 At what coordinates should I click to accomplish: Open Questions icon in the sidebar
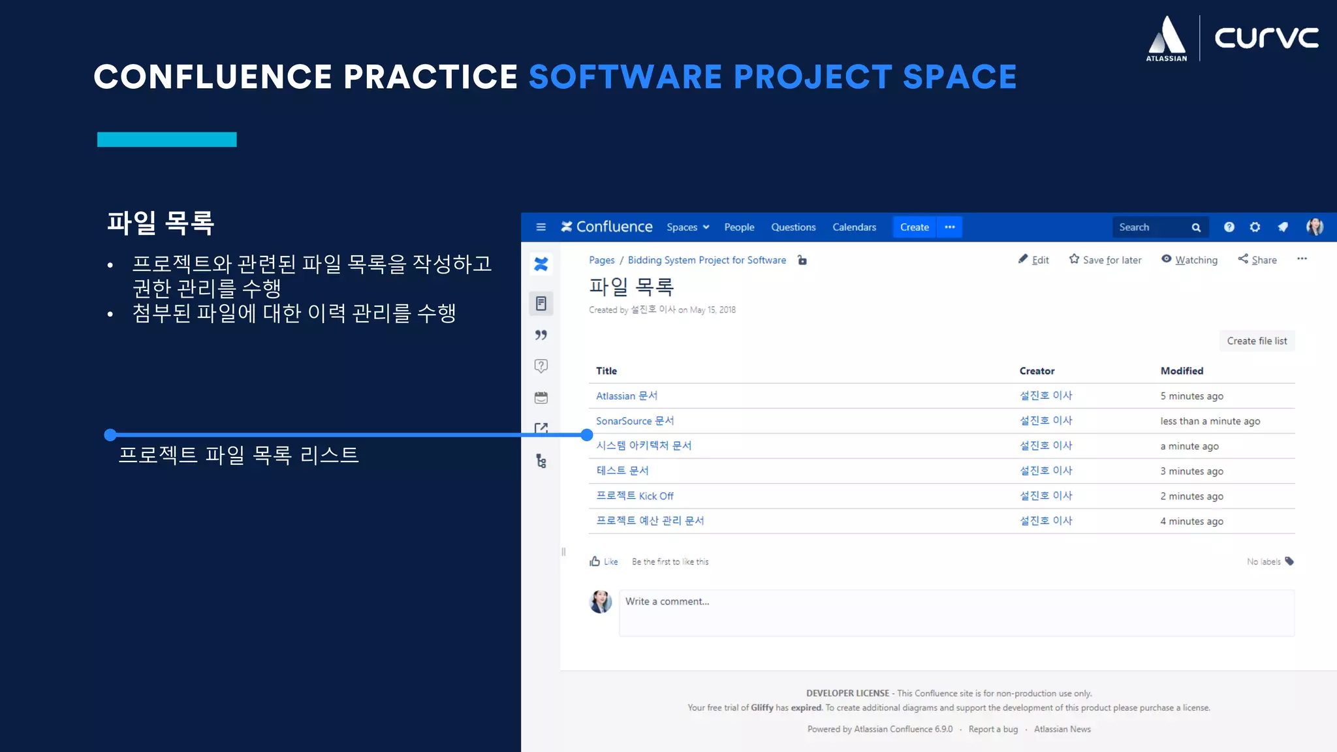[x=541, y=366]
